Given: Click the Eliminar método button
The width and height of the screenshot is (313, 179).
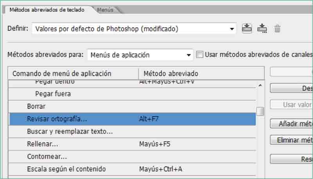Looking at the screenshot, I should [291, 140].
